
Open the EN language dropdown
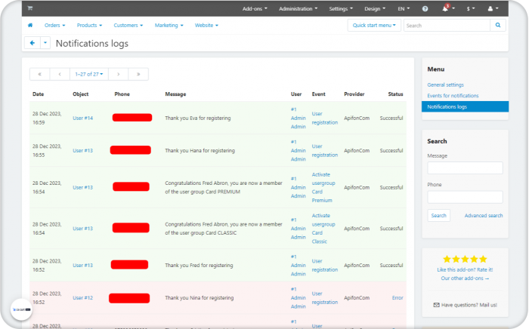404,9
